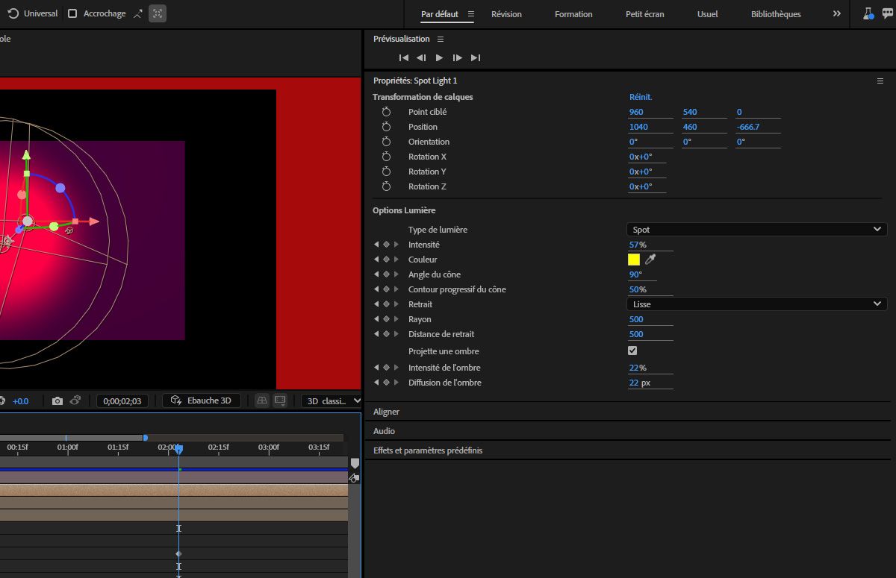This screenshot has width=896, height=578.
Task: Toggle the Position stopwatch icon
Action: [x=386, y=127]
